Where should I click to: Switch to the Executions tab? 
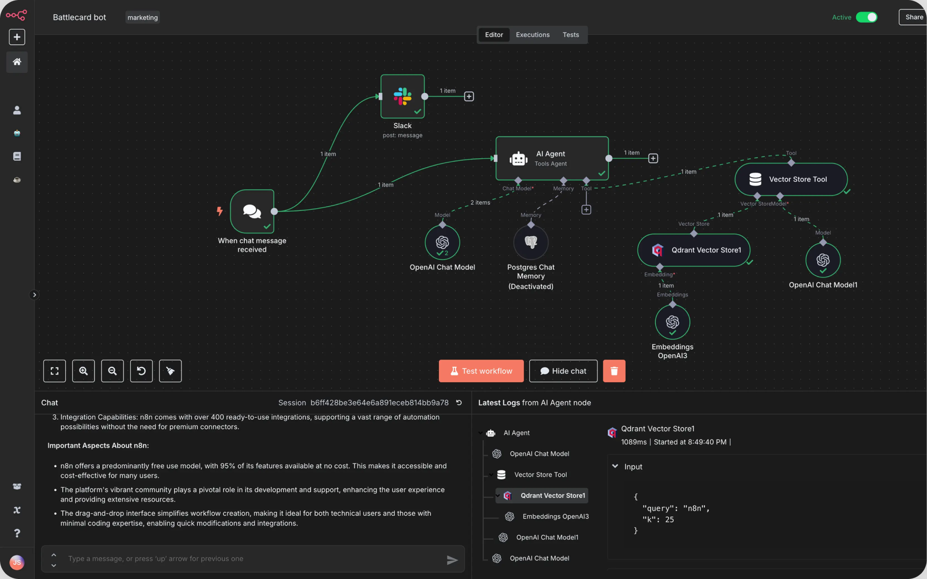coord(532,35)
